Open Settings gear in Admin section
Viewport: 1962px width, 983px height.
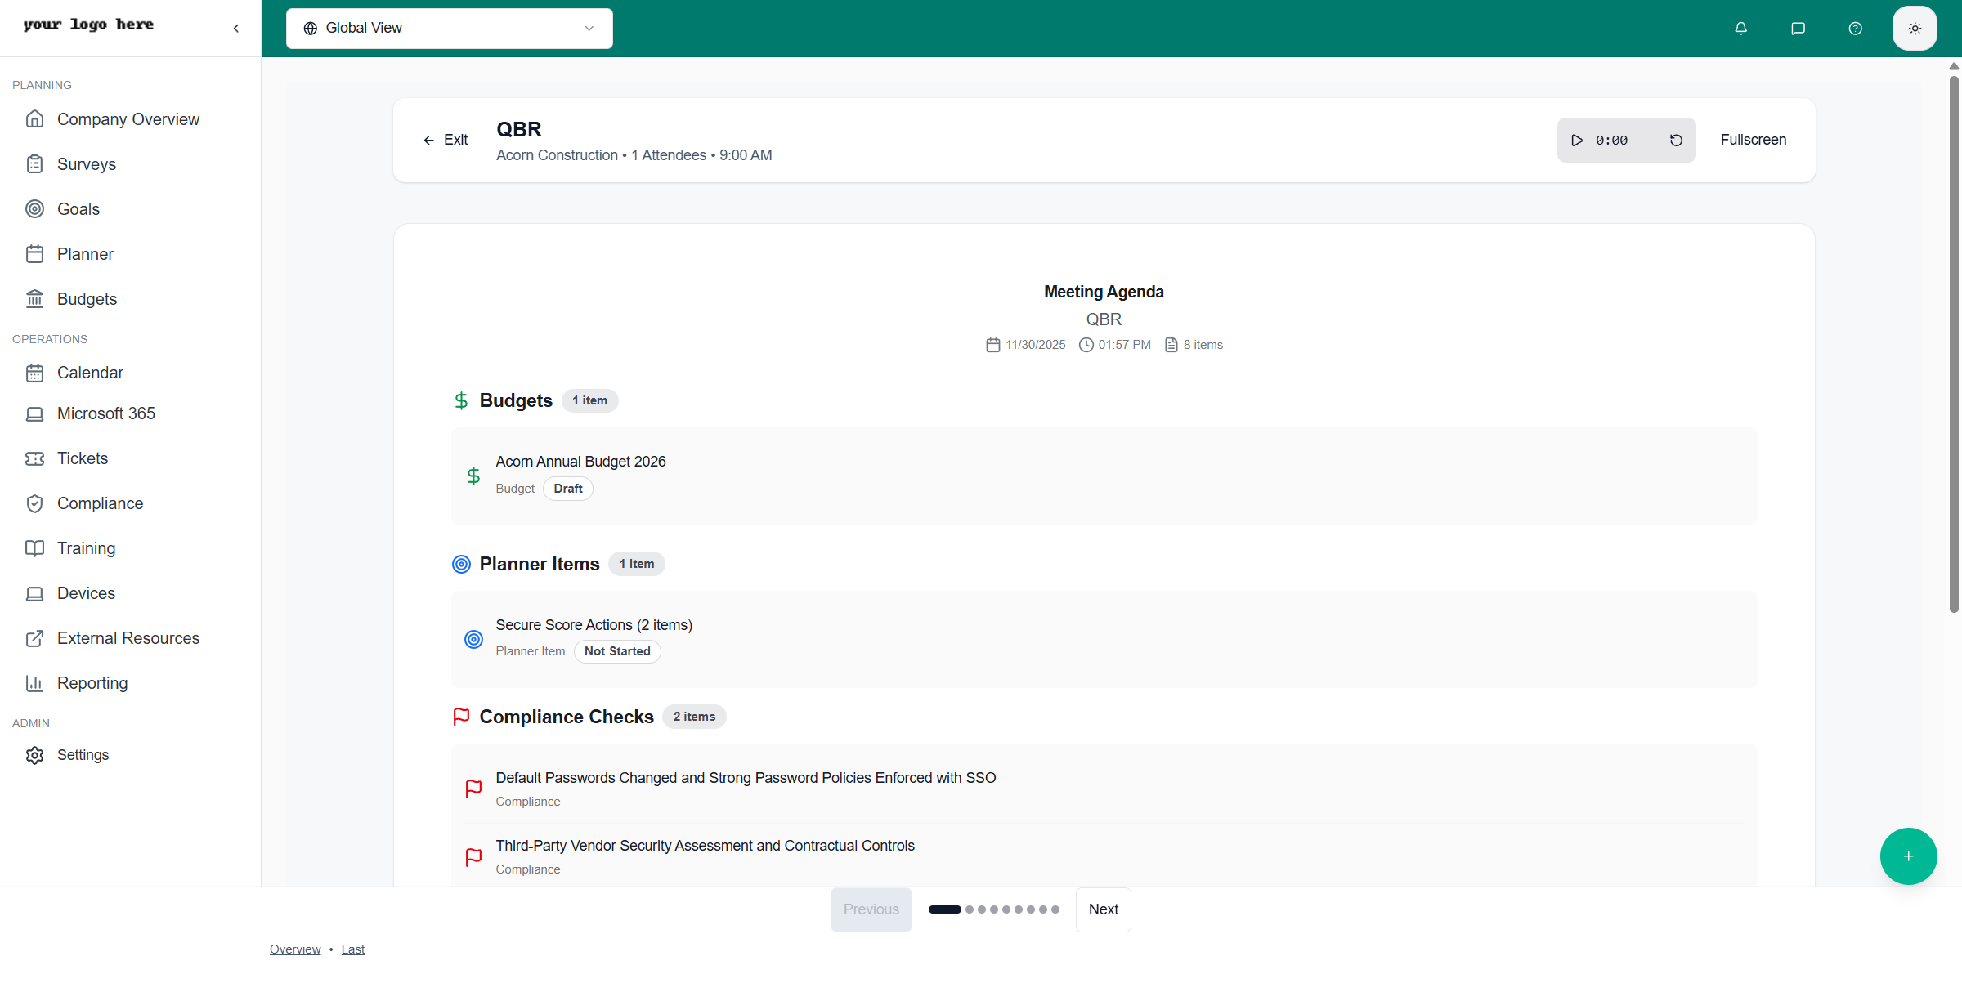pos(34,755)
